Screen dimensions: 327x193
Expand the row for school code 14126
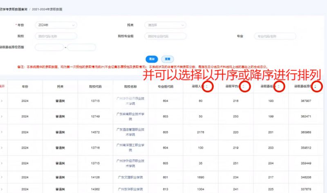[x=2, y=178]
